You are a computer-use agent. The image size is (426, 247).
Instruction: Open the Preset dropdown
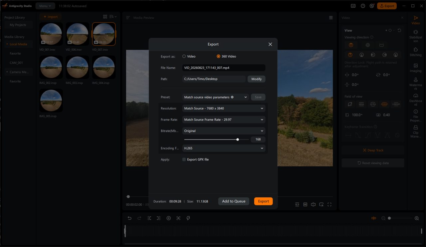pyautogui.click(x=215, y=97)
